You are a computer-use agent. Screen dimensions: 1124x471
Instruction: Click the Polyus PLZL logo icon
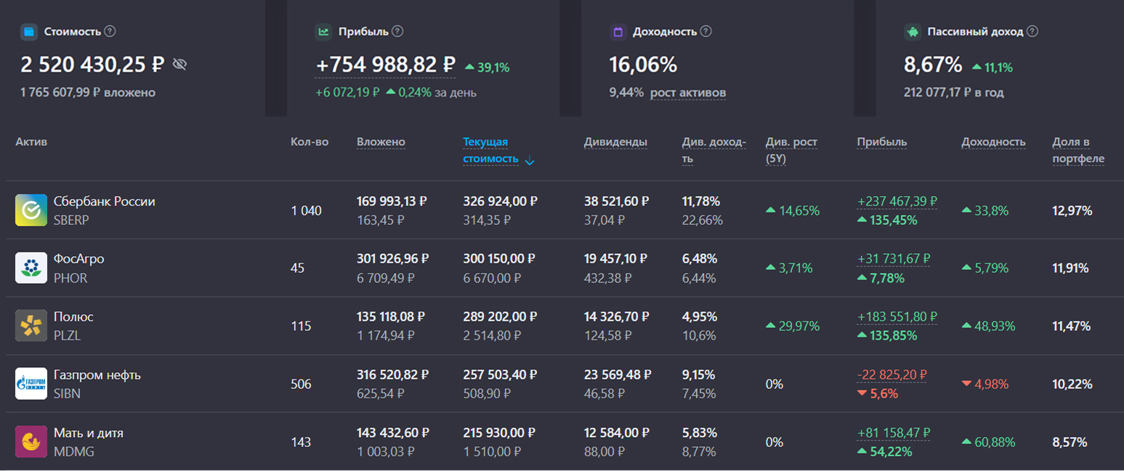click(31, 326)
